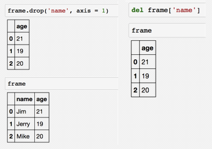This screenshot has height=149, width=212.
Task: Click value 19 in the drop output table
Action: 20,51
